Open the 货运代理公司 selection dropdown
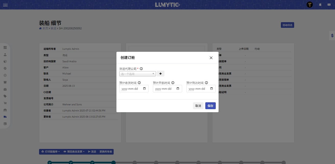The width and height of the screenshot is (335, 164). point(137,74)
